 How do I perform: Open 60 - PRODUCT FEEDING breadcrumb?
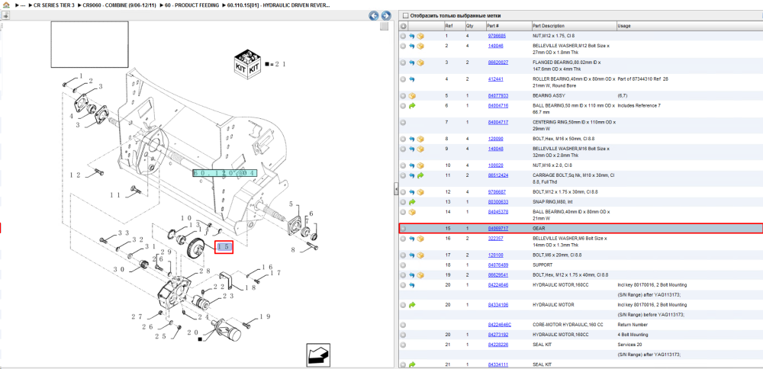pyautogui.click(x=191, y=5)
